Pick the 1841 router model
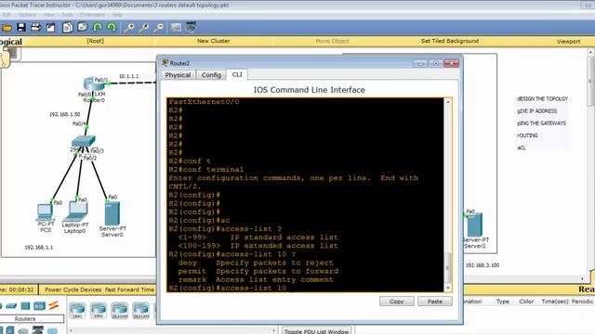 point(77,311)
